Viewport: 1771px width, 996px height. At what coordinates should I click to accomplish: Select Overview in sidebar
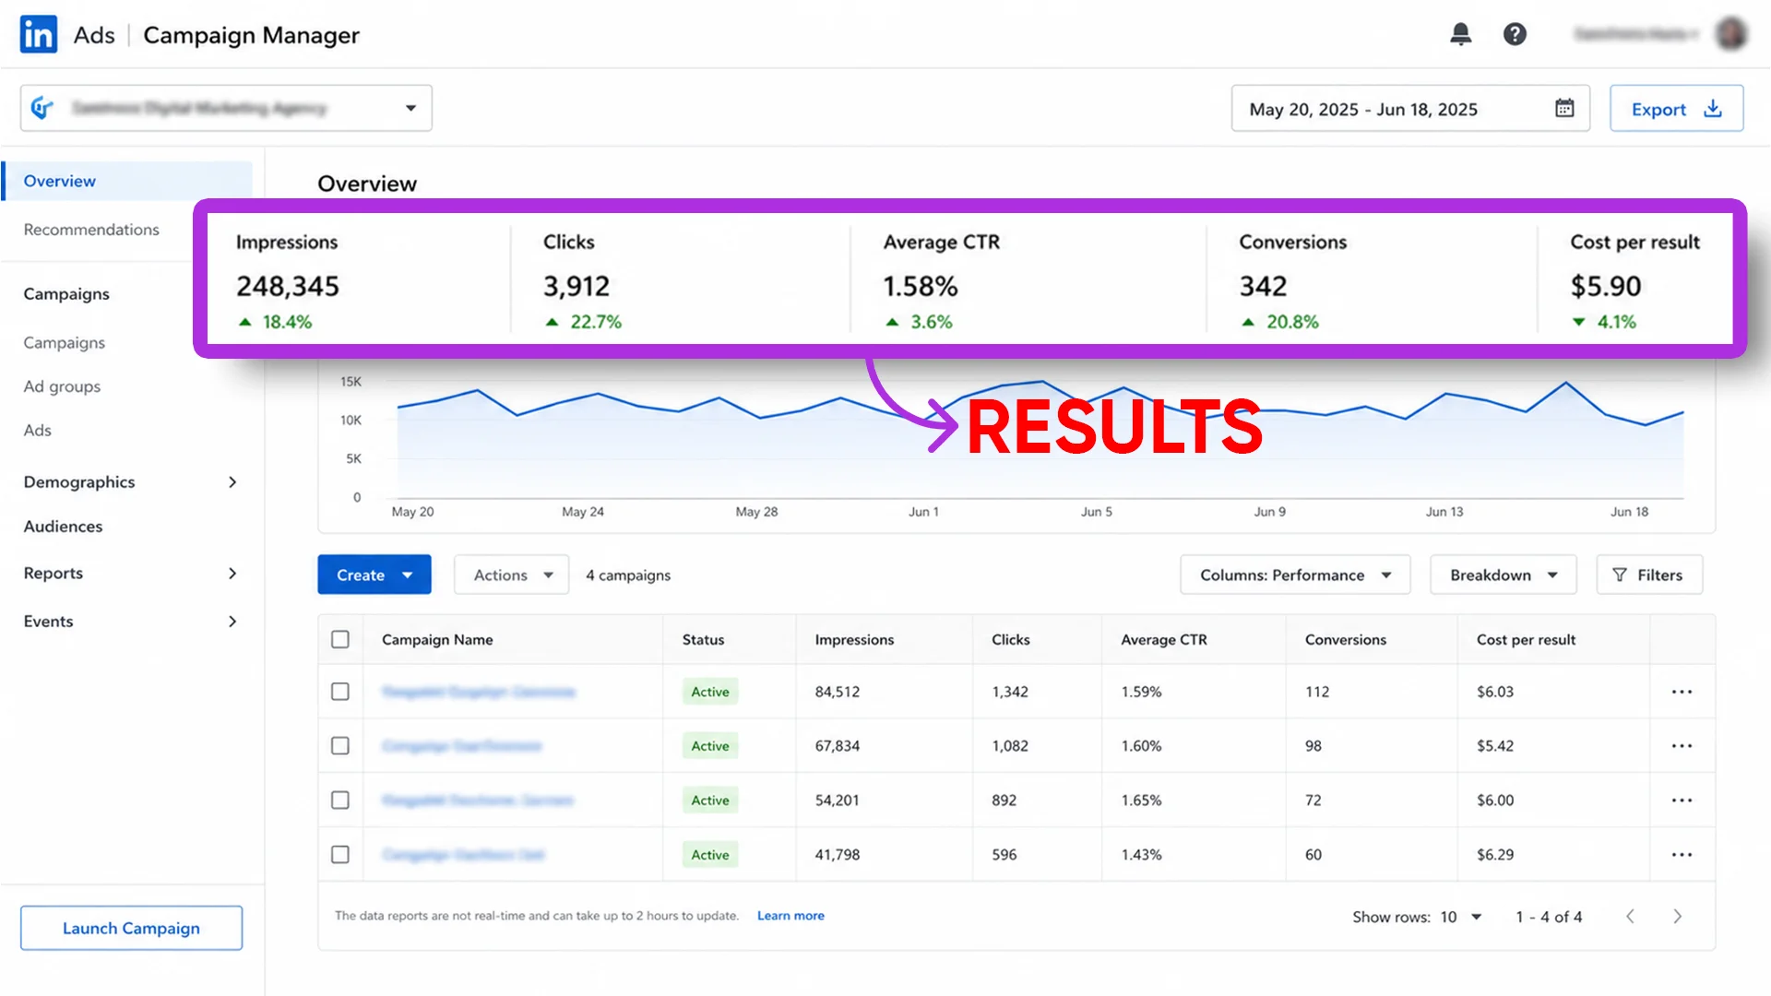[127, 181]
